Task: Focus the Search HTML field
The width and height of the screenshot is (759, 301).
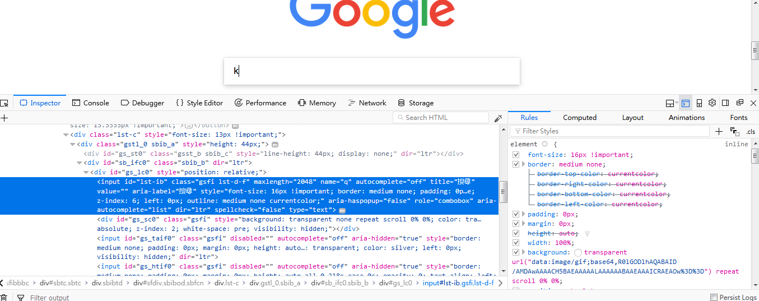Action: pos(441,118)
